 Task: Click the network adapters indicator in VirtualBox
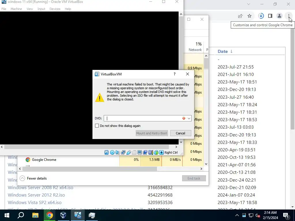(x=123, y=153)
